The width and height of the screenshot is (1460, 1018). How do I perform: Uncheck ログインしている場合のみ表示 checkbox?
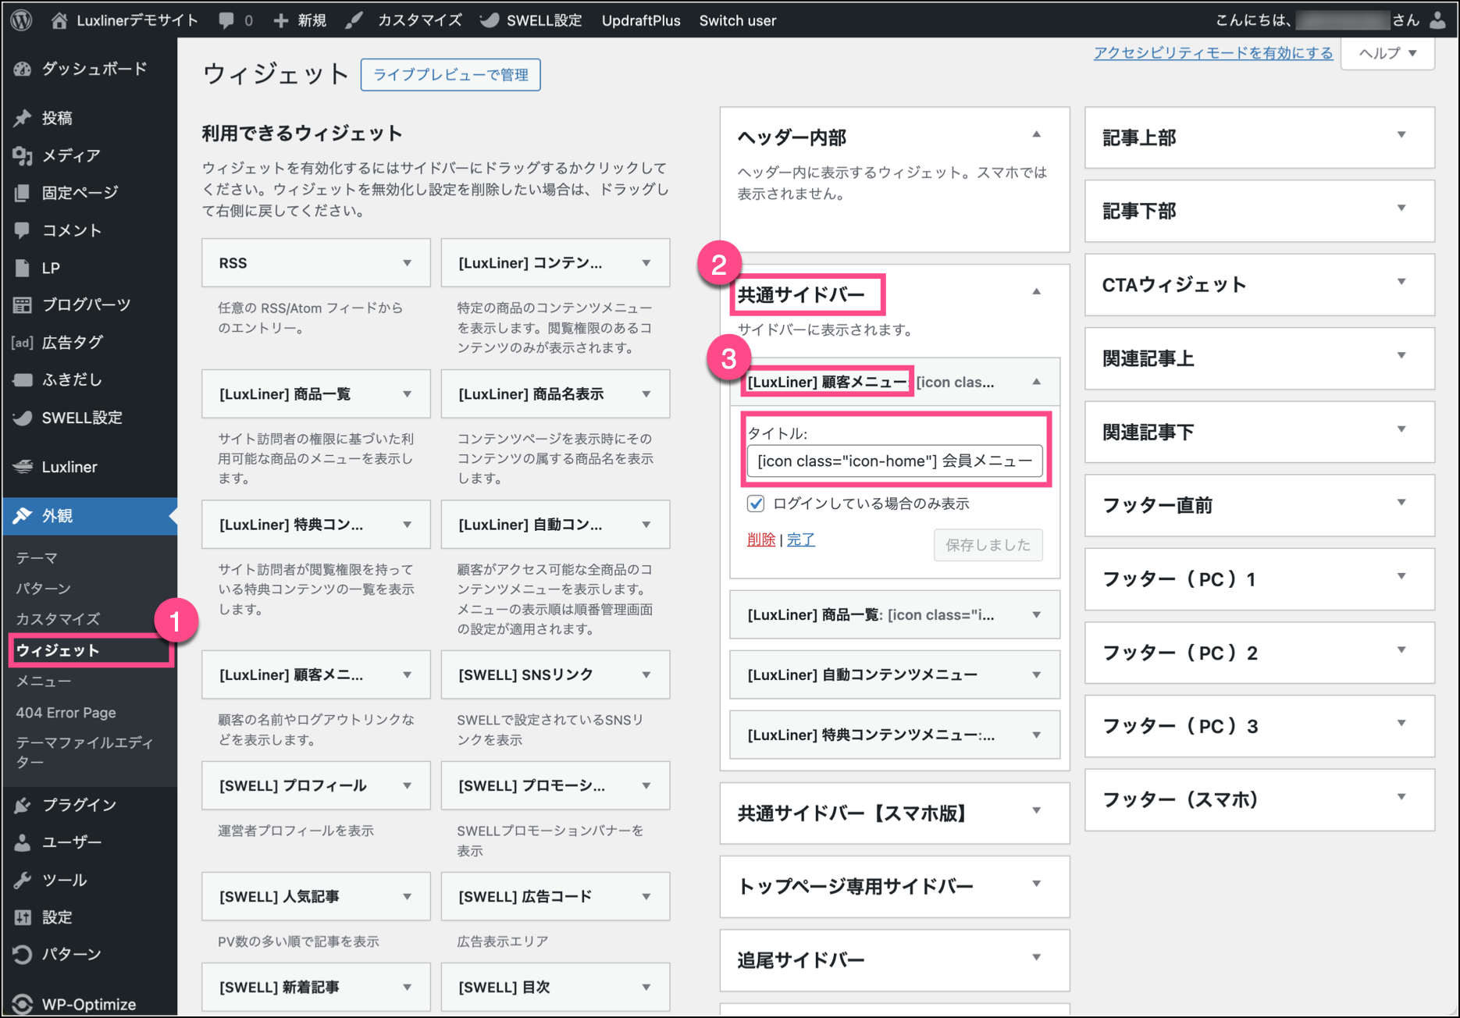pos(755,504)
